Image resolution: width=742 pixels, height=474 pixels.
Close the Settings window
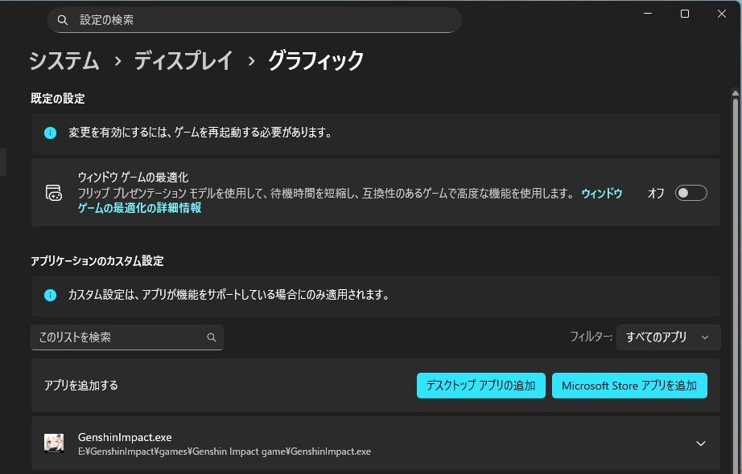click(x=722, y=14)
